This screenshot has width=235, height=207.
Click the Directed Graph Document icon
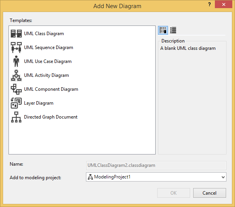click(x=16, y=117)
